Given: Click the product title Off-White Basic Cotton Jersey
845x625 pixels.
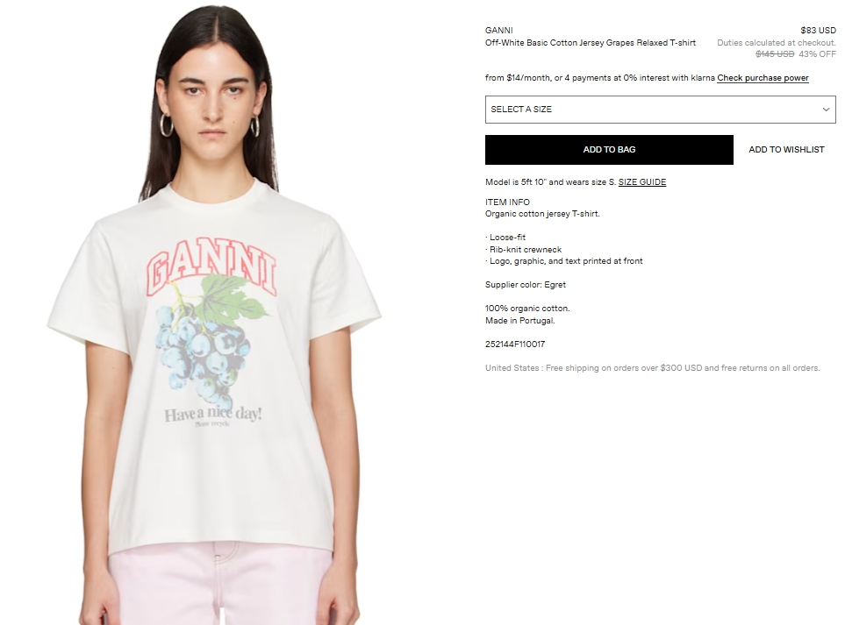Looking at the screenshot, I should click(591, 43).
